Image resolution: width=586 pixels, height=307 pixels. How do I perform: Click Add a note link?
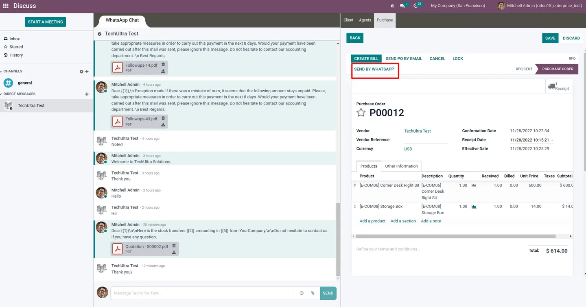click(x=431, y=221)
